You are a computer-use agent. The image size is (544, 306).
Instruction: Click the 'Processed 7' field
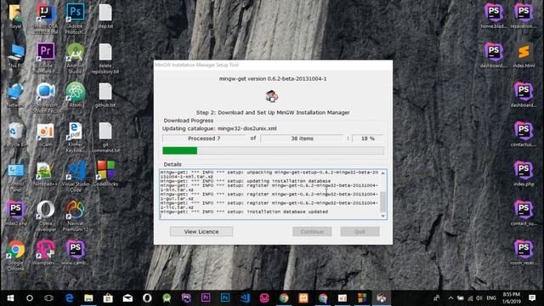tap(204, 139)
